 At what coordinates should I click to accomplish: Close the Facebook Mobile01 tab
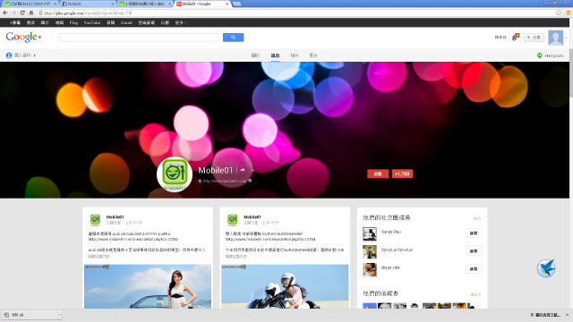pyautogui.click(x=112, y=4)
